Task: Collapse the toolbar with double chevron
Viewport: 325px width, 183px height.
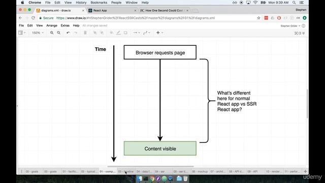Action: pos(304,33)
